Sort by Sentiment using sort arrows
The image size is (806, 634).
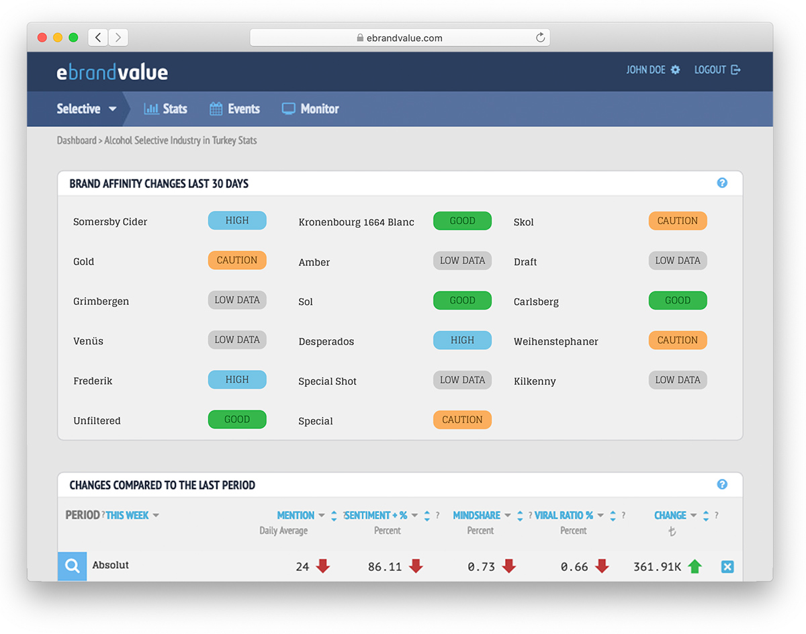[x=427, y=516]
